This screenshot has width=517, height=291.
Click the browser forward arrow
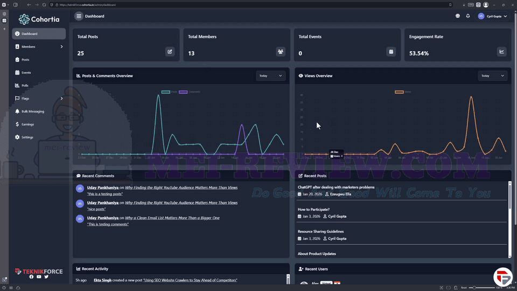pos(37,5)
